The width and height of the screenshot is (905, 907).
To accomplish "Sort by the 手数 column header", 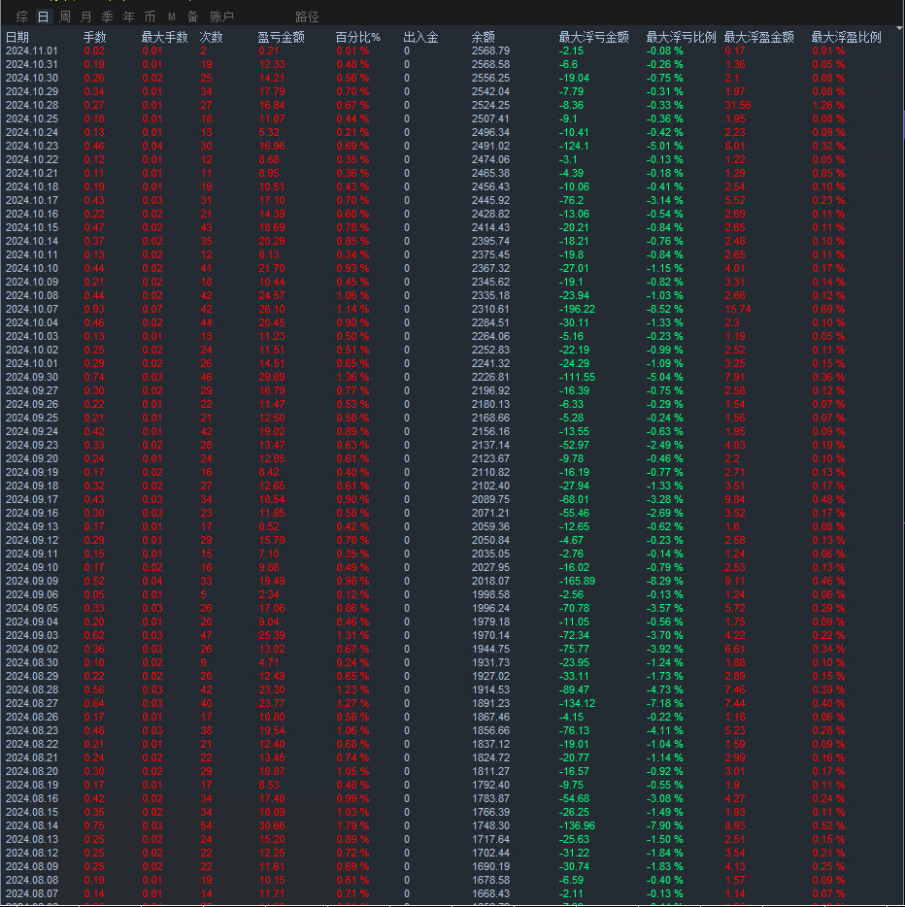I will 95,38.
